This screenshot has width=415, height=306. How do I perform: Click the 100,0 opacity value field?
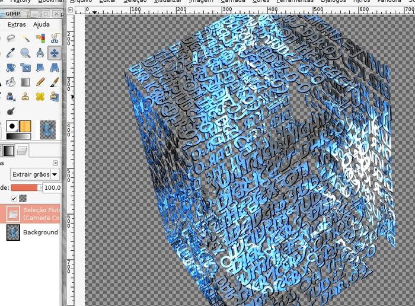(52, 187)
